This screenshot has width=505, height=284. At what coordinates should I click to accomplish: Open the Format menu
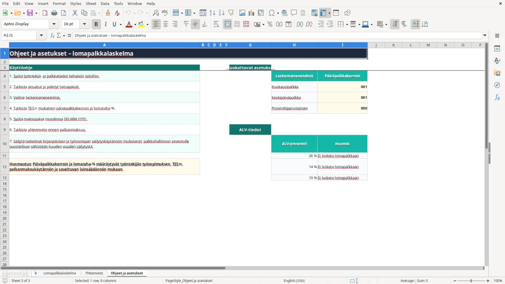[x=59, y=3]
